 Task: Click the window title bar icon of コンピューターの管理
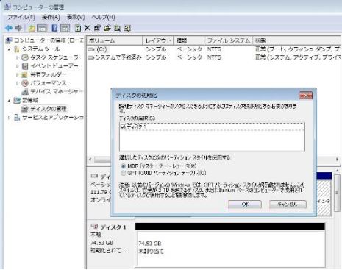8,7
